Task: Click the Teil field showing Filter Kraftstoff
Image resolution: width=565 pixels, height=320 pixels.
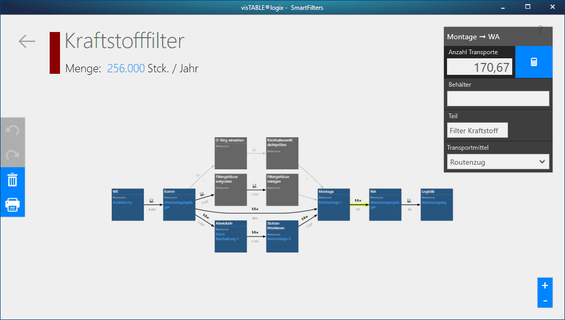Action: pos(477,130)
